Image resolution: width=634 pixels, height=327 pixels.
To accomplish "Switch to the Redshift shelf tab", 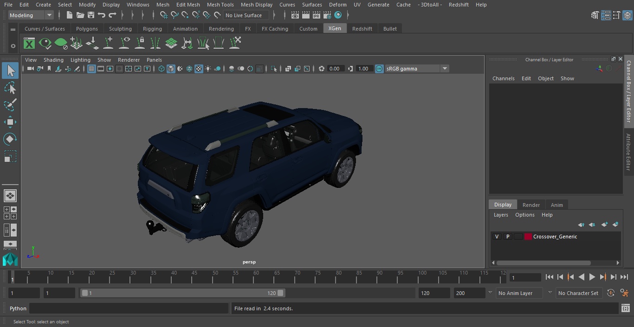I will 362,29.
